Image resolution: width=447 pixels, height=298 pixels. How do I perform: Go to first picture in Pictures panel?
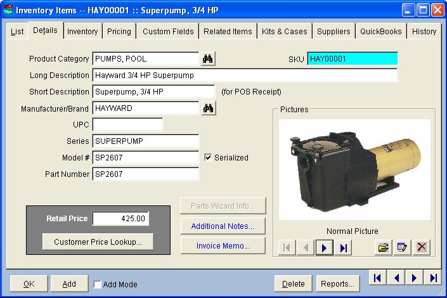coord(287,247)
